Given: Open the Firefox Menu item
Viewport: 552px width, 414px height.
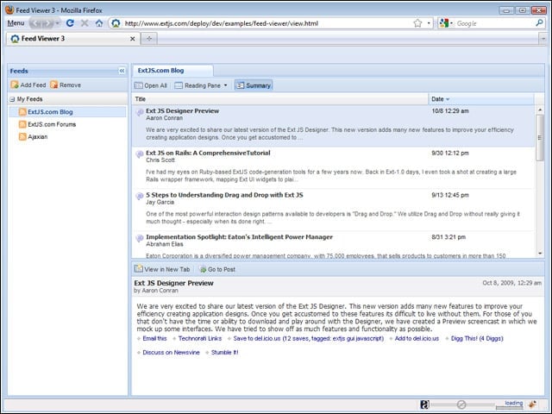Looking at the screenshot, I should point(16,23).
